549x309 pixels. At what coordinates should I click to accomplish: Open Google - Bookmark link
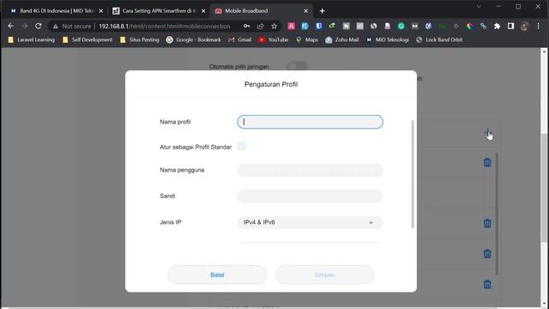coord(194,40)
